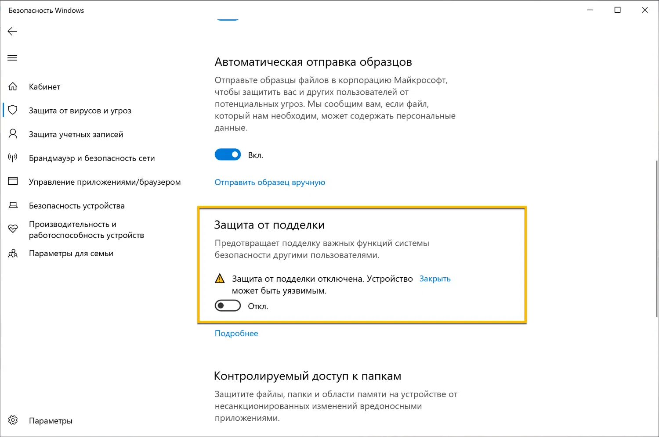Viewport: 659px width, 437px height.
Task: Click the Home icon next to Кабинет
Action: click(13, 86)
